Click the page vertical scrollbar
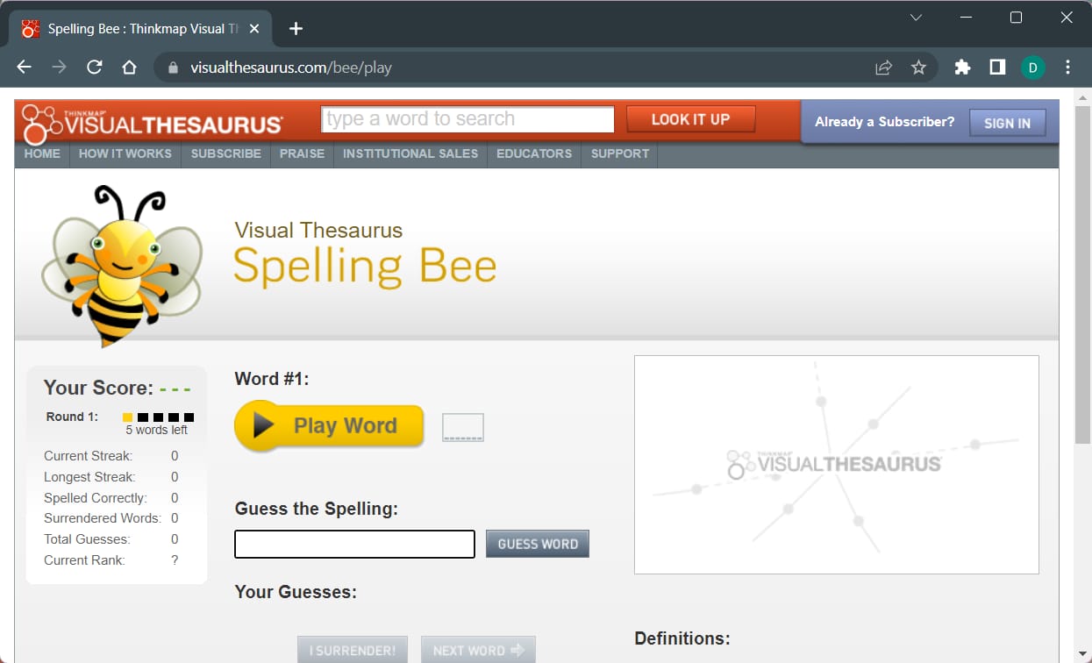Viewport: 1092px width, 663px height. (1082, 272)
